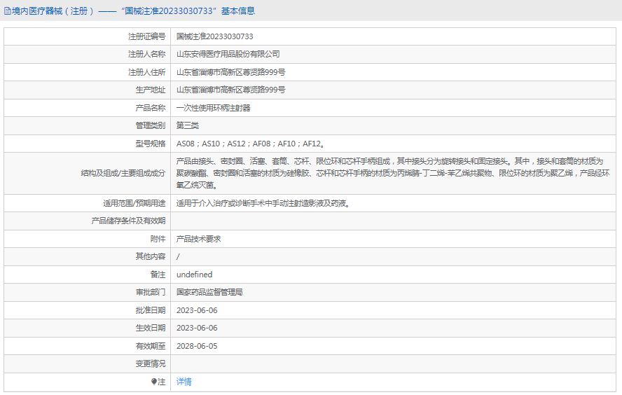Click the structure composition description paragraph

pos(393,173)
